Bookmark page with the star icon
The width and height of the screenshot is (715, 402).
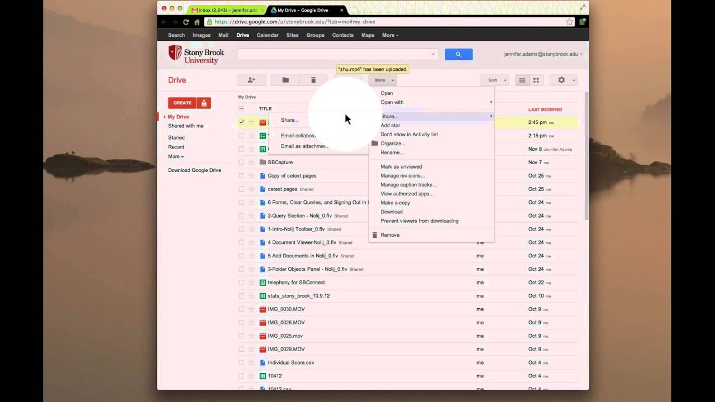pyautogui.click(x=569, y=22)
